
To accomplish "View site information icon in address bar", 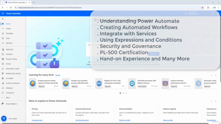I will tap(16, 8).
